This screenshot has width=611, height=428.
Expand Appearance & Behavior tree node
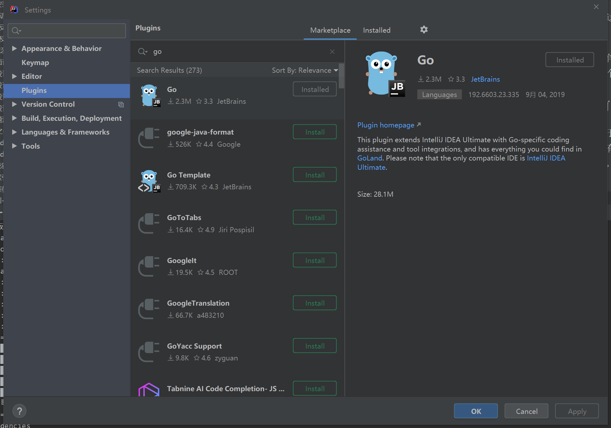(14, 48)
